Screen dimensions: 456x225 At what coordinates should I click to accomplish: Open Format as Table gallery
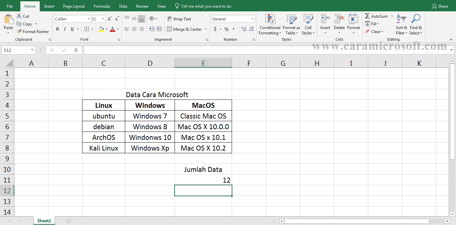point(291,24)
